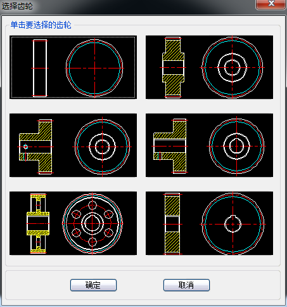Select the hubbed gear with keyway bore

pyautogui.click(x=209, y=145)
